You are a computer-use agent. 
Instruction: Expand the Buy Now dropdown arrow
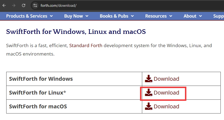[x=87, y=16]
